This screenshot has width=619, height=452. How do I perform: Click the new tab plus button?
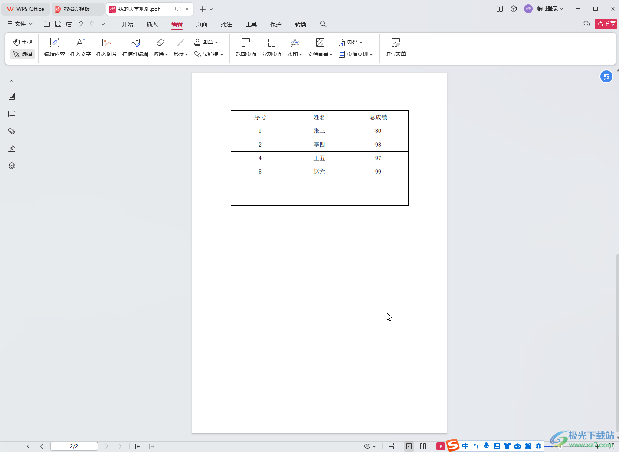(202, 9)
